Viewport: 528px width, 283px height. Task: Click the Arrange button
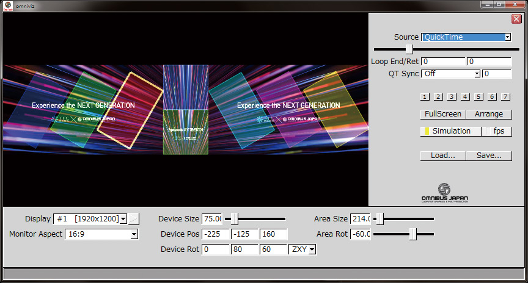489,114
